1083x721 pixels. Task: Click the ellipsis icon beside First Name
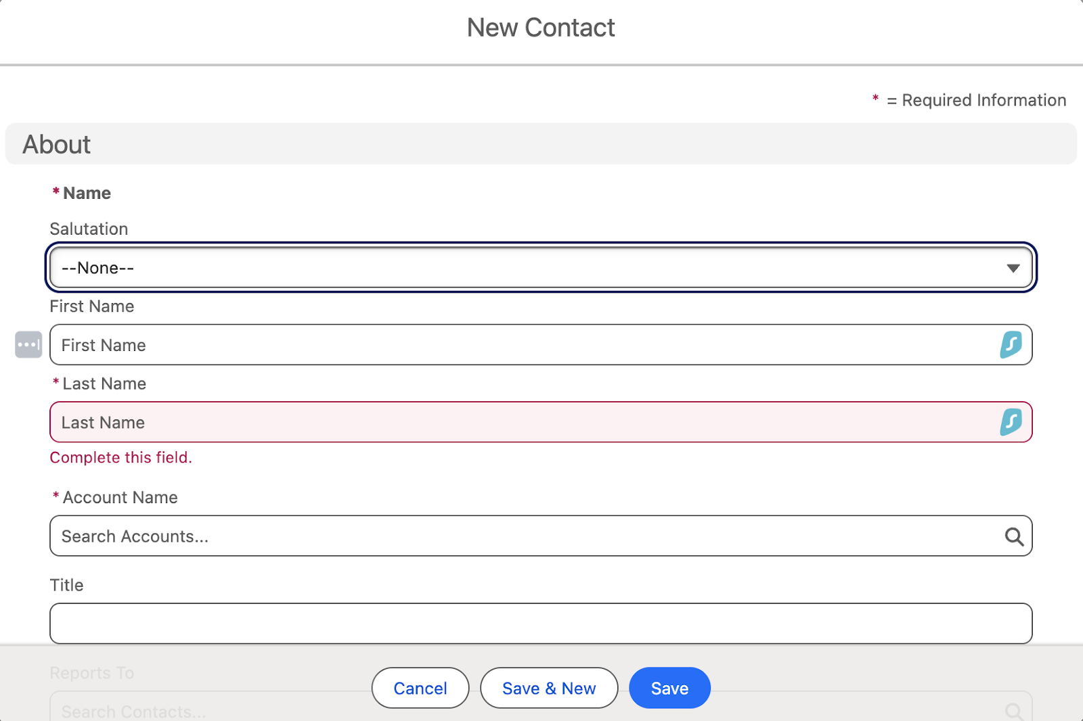[x=28, y=344]
